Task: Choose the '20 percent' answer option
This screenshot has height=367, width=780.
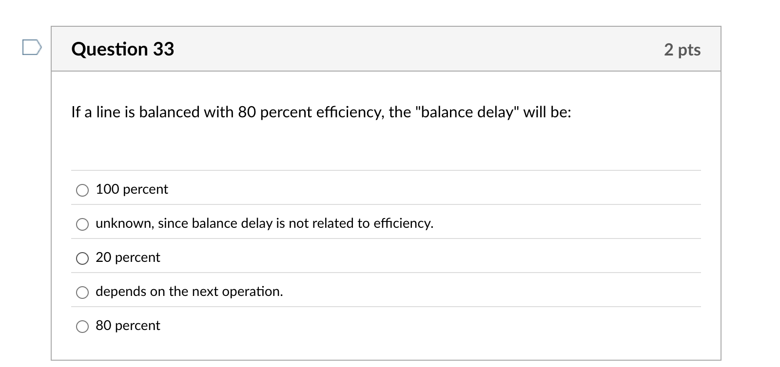Action: [x=82, y=258]
